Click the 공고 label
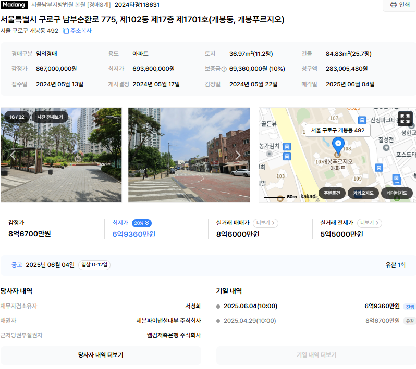 tap(17, 265)
